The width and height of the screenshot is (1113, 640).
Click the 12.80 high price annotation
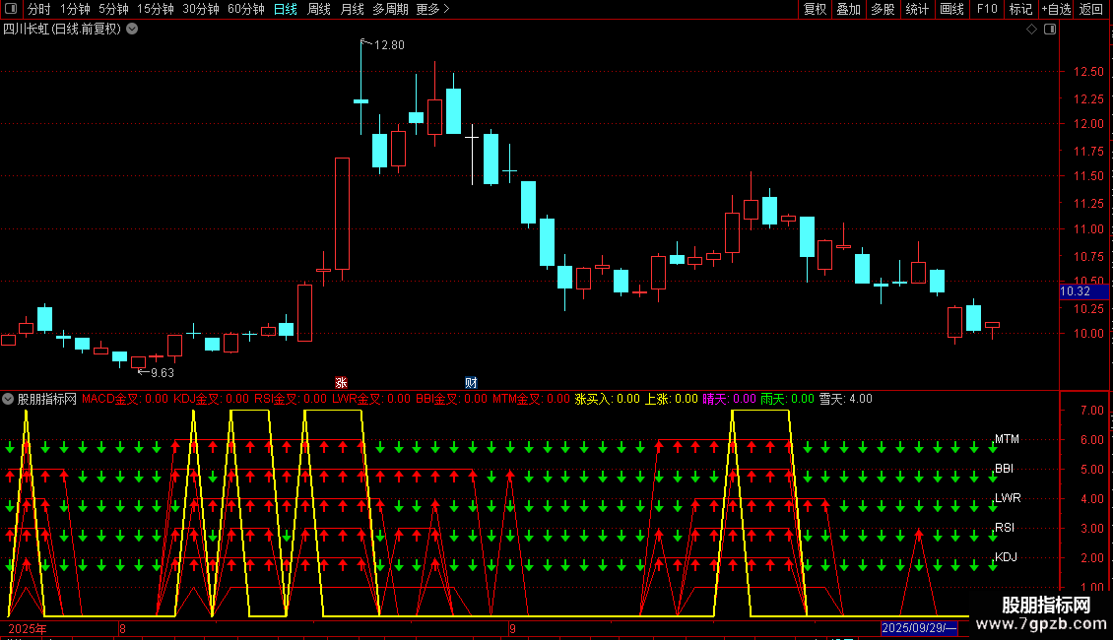pyautogui.click(x=389, y=44)
